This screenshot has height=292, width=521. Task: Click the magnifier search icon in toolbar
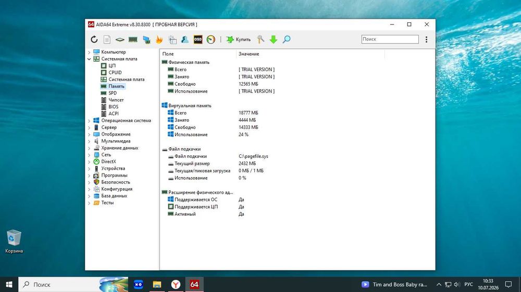pos(287,39)
